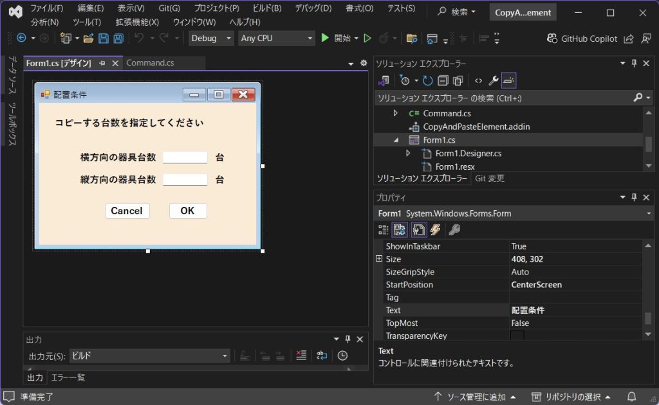The height and width of the screenshot is (405, 659).
Task: Click the GitHub Copilot button
Action: [581, 39]
